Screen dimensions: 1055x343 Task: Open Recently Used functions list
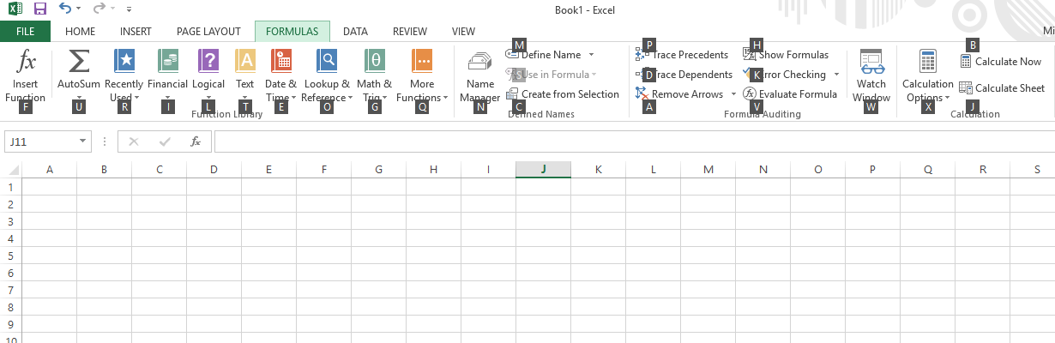tap(124, 76)
